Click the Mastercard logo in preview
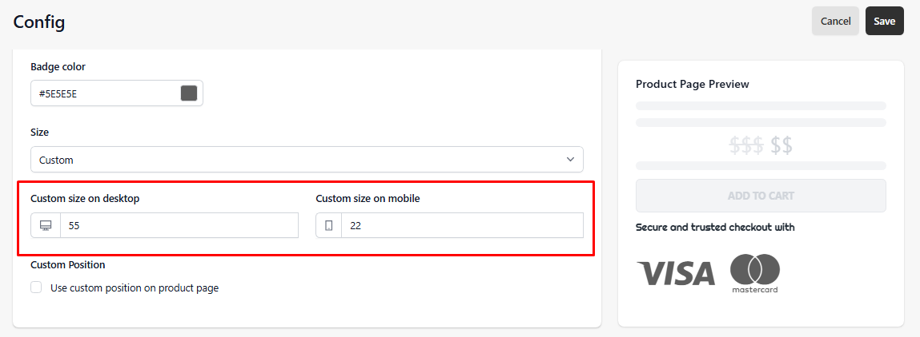Viewport: 920px width, 337px height. [754, 273]
